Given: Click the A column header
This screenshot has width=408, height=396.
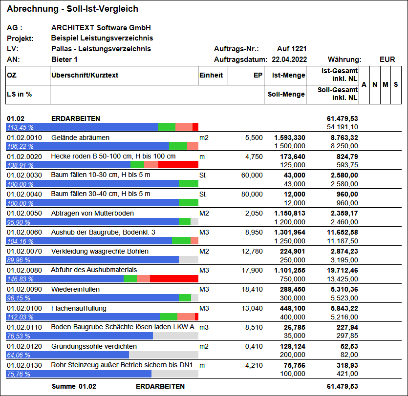Looking at the screenshot, I should (364, 85).
